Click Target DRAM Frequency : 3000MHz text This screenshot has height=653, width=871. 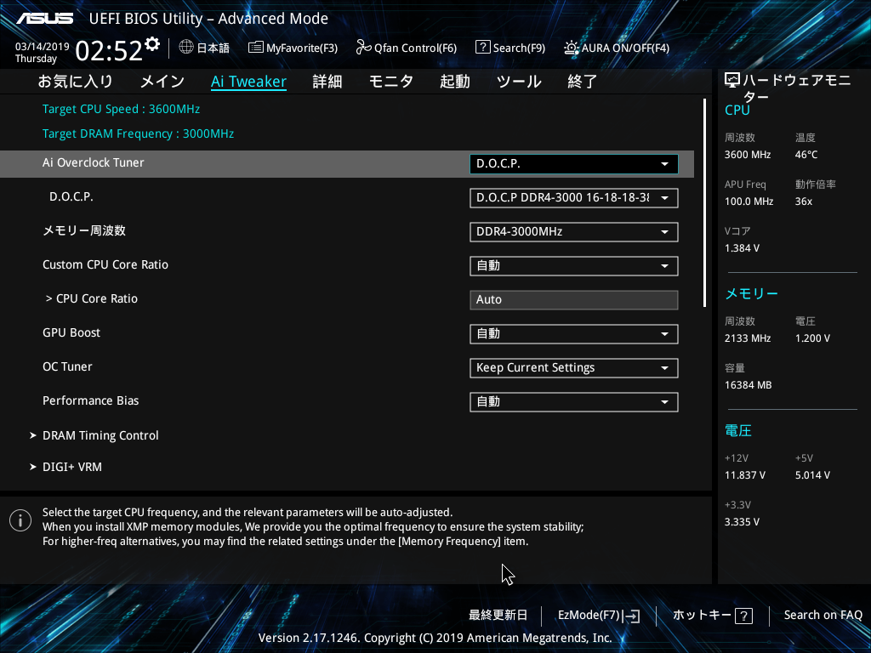click(x=139, y=133)
